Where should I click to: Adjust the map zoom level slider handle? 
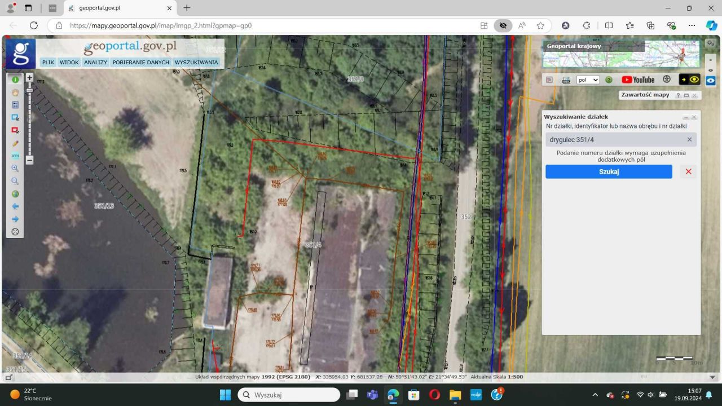pos(29,90)
